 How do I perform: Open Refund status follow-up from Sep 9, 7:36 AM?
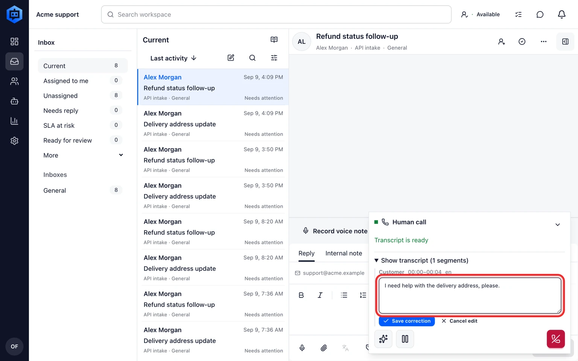pos(213,303)
